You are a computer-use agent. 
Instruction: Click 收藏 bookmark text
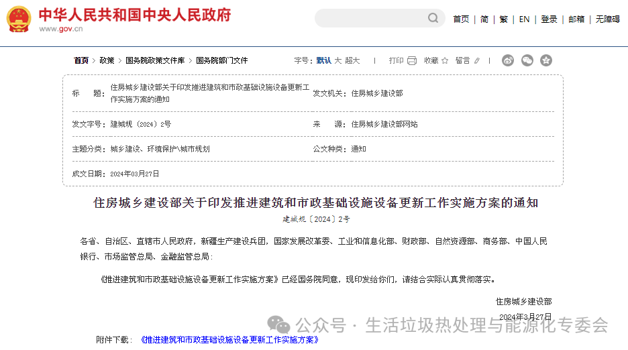pyautogui.click(x=431, y=60)
